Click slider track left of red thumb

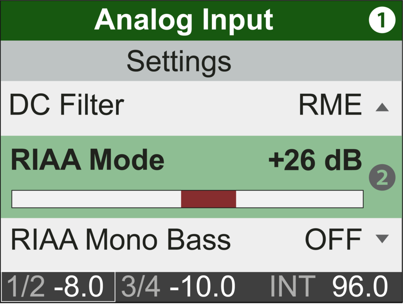96,199
